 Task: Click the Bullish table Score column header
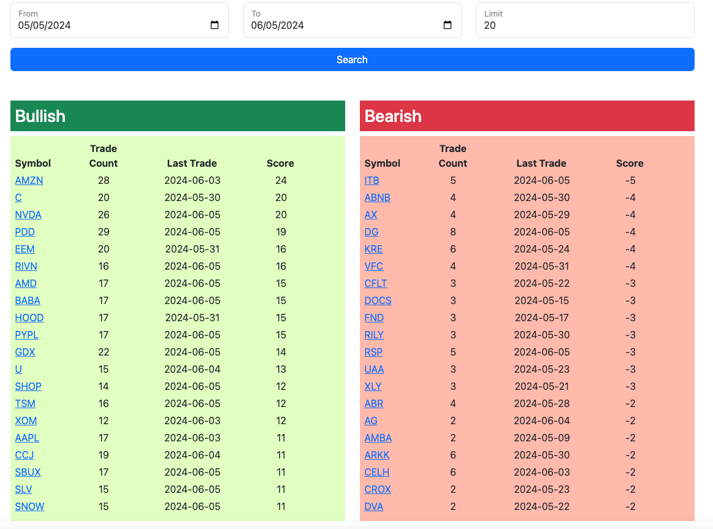[280, 163]
